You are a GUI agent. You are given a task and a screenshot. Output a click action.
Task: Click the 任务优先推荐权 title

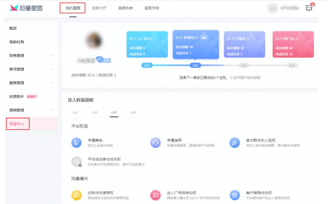[100, 193]
